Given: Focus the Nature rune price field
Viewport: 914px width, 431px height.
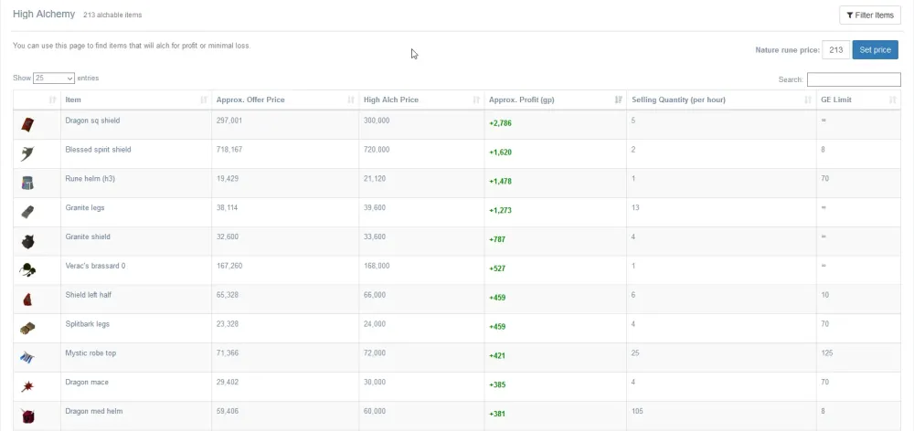Looking at the screenshot, I should point(836,50).
